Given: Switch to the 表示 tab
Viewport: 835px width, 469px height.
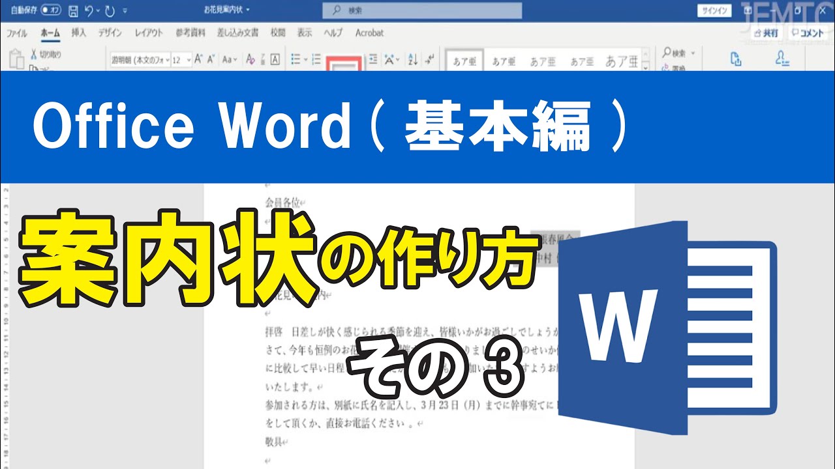Looking at the screenshot, I should 304,33.
